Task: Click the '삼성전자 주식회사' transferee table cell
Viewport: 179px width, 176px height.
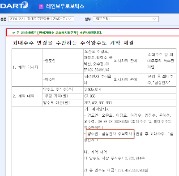Action: (98, 79)
